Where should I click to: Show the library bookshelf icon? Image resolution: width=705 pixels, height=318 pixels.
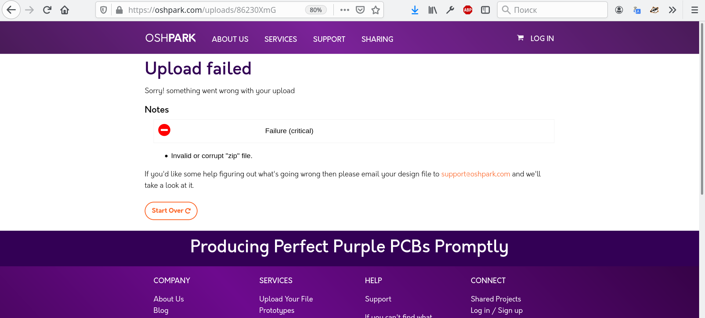click(433, 10)
